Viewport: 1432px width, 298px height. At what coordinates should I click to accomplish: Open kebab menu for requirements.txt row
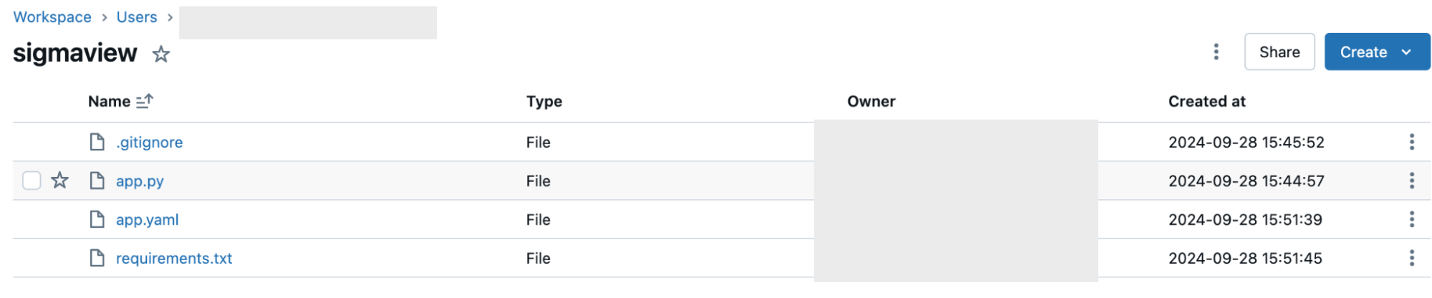[1411, 258]
